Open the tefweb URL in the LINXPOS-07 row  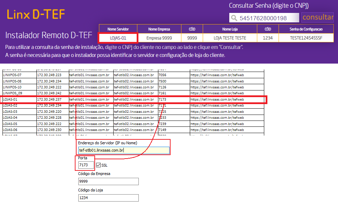[x=217, y=75]
